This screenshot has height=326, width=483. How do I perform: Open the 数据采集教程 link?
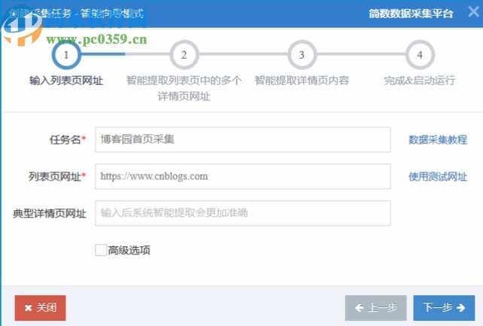pos(438,139)
